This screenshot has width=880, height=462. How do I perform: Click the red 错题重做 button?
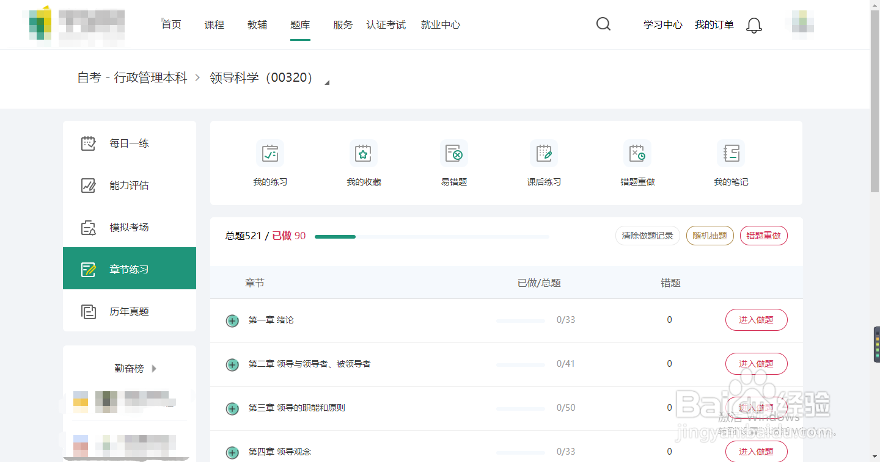click(x=764, y=236)
